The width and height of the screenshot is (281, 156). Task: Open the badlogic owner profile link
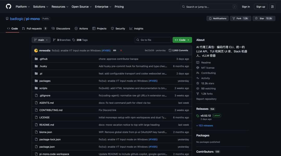click(17, 19)
